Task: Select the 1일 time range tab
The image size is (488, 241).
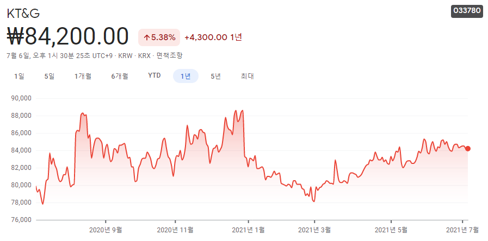Action: 19,76
